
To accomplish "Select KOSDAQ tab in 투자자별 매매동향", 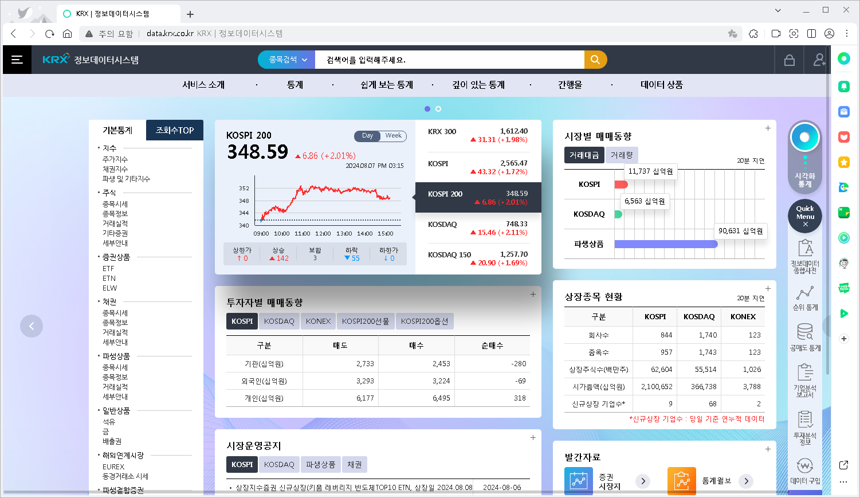I will coord(279,321).
